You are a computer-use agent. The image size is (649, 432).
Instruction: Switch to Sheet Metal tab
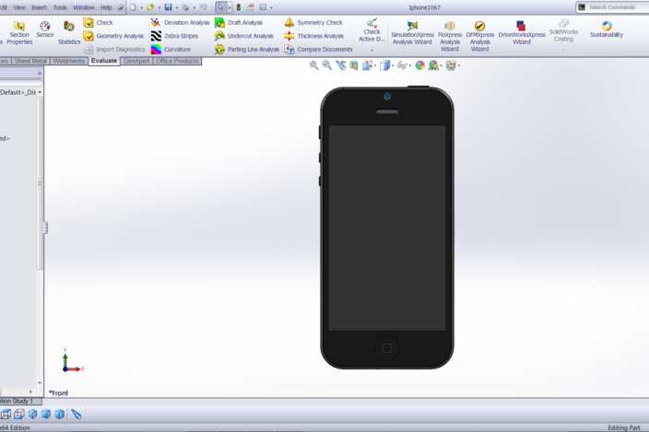tap(30, 61)
